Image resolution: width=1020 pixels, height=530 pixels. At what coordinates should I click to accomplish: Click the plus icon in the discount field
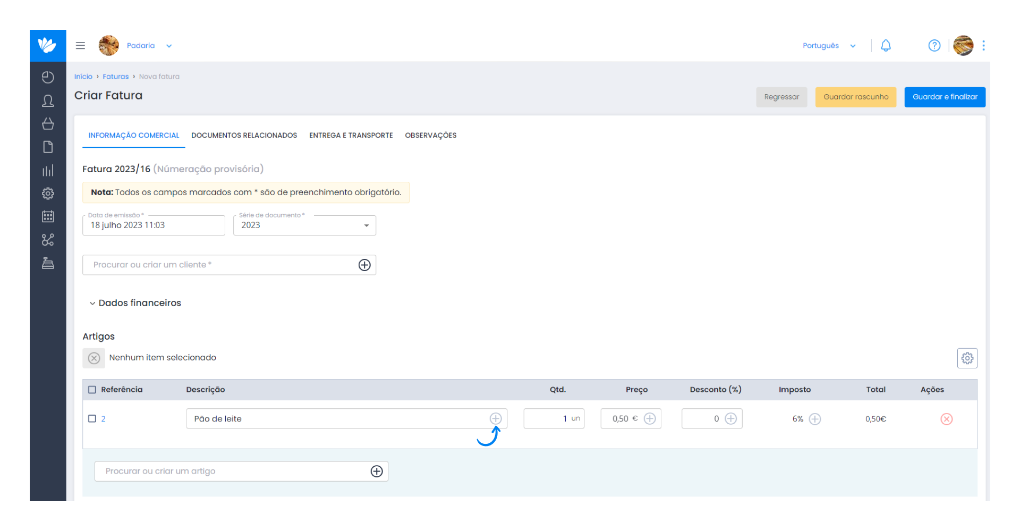click(731, 418)
